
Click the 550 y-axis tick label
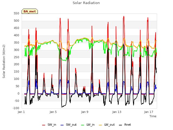(x=16, y=14)
